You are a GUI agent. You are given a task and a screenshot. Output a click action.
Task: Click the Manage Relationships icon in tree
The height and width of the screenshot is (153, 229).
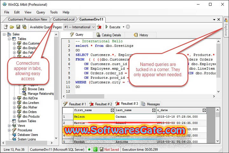(24, 93)
